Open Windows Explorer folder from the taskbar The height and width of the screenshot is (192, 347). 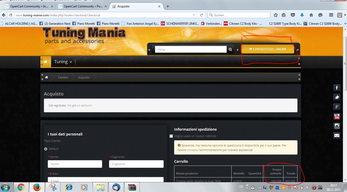point(100,187)
